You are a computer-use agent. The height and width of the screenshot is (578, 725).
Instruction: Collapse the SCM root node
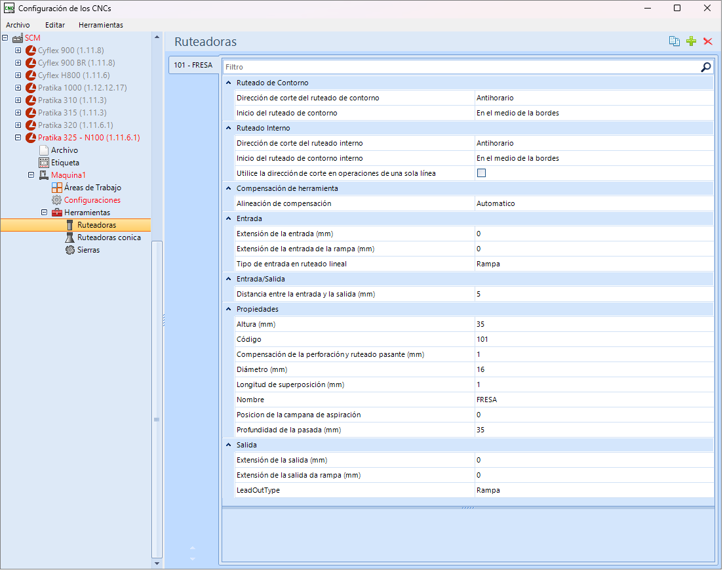click(5, 38)
